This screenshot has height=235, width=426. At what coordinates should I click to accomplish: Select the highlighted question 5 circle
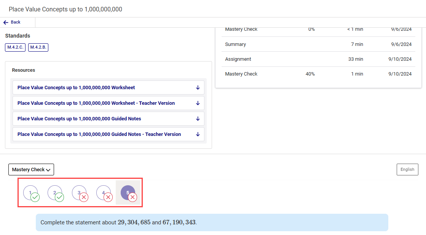(127, 192)
